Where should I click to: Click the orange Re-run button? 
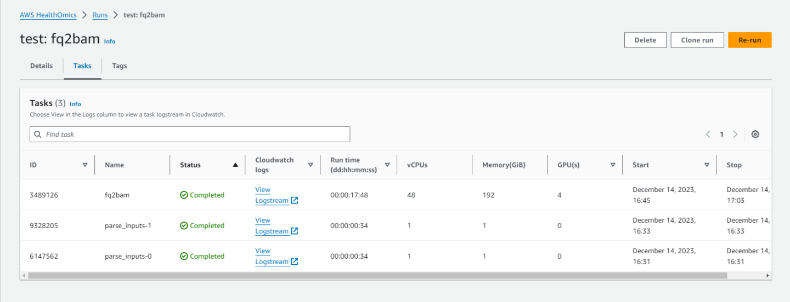pyautogui.click(x=749, y=40)
